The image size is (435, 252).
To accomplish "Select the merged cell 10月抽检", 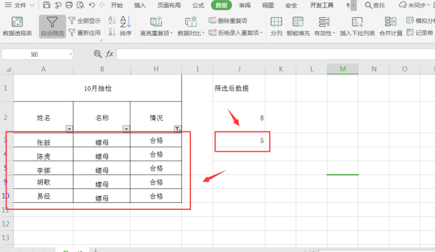I will 98,88.
